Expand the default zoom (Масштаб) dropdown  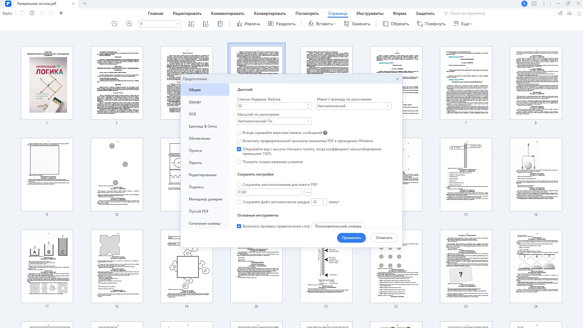point(274,121)
